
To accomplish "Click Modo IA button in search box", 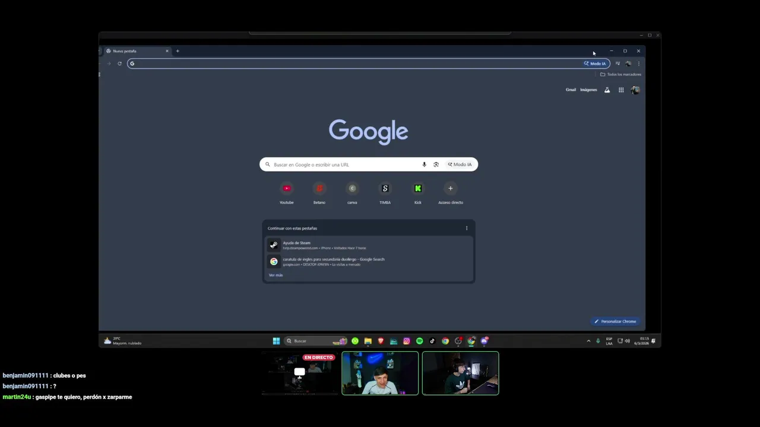I will click(x=460, y=164).
